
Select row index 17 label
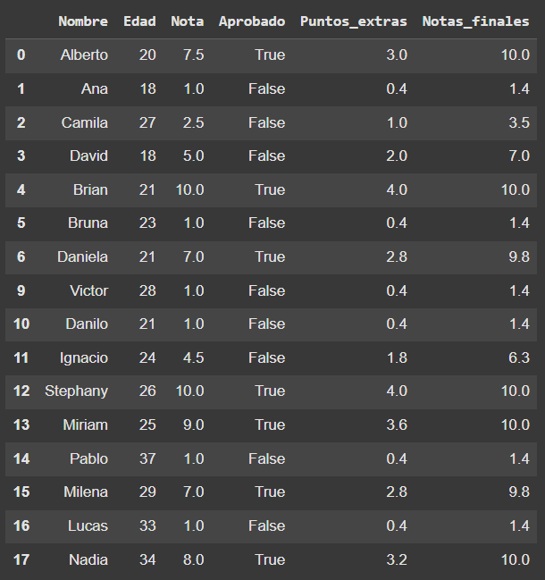[x=21, y=559]
